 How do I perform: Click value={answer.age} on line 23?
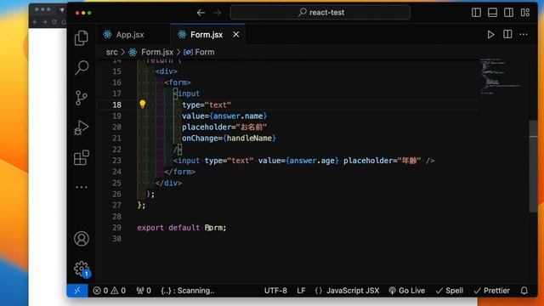(298, 161)
